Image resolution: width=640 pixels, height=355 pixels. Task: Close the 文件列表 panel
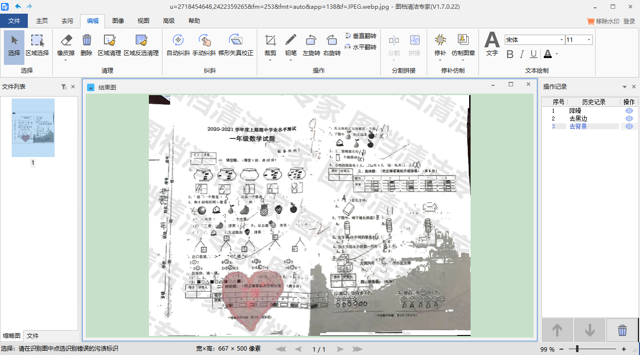(x=73, y=87)
